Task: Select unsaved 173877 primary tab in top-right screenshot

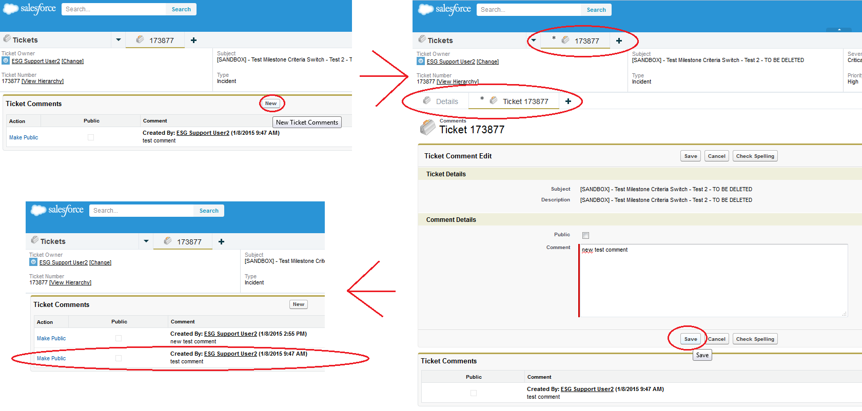Action: coord(575,40)
